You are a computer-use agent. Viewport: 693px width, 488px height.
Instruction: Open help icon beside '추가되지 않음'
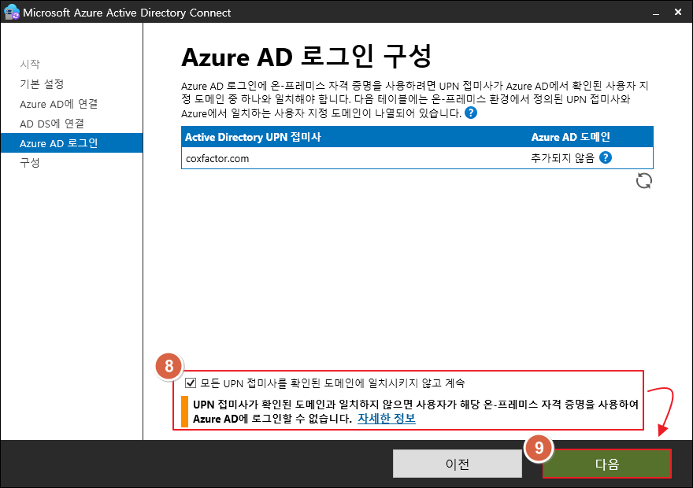coord(606,157)
